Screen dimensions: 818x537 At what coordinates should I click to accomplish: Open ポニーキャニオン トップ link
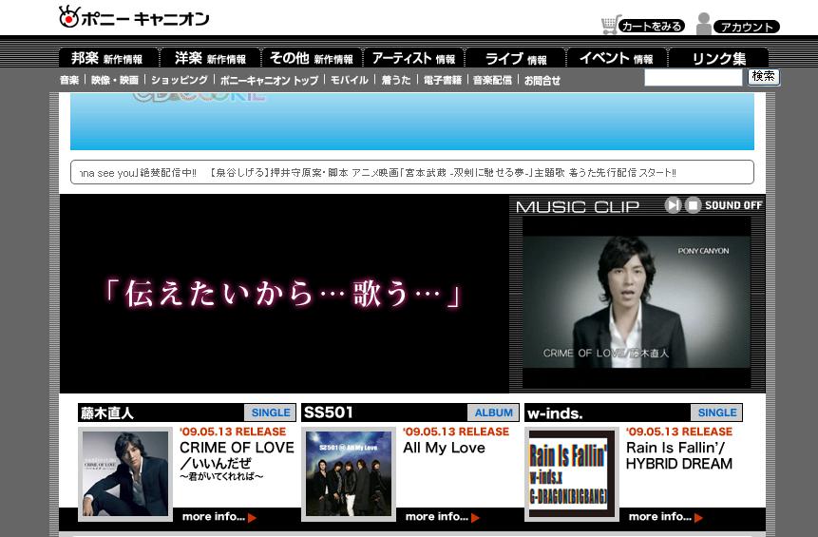tap(269, 80)
